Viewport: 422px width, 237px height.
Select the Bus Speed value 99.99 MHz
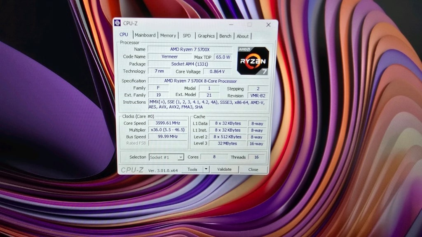[168, 137]
